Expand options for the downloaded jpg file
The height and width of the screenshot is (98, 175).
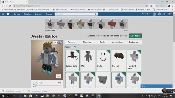pyautogui.click(x=49, y=91)
